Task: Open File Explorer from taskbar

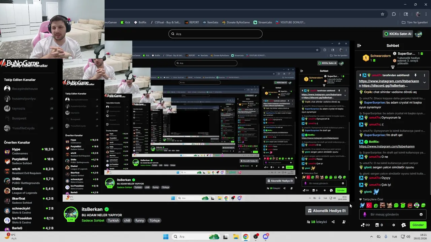Action: click(235, 237)
